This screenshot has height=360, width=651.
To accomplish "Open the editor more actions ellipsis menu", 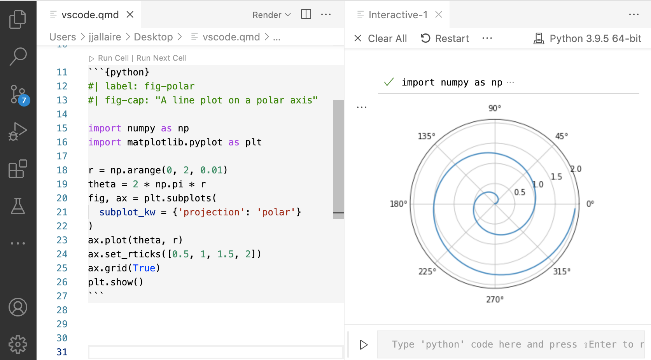I will coord(326,14).
